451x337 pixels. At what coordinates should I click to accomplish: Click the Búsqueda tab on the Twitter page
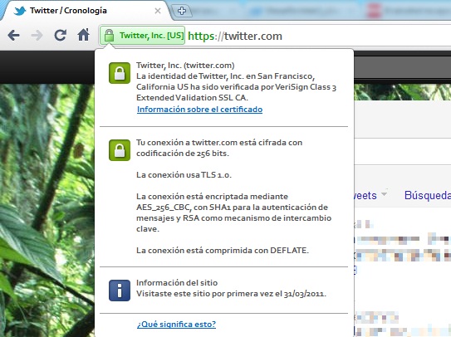coord(428,195)
